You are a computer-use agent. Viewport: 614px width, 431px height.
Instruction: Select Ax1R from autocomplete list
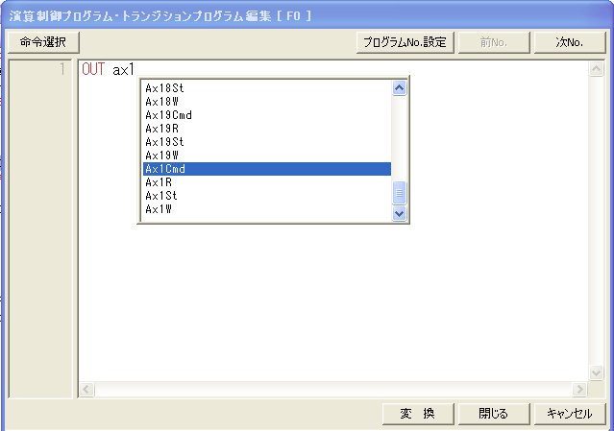pyautogui.click(x=266, y=182)
